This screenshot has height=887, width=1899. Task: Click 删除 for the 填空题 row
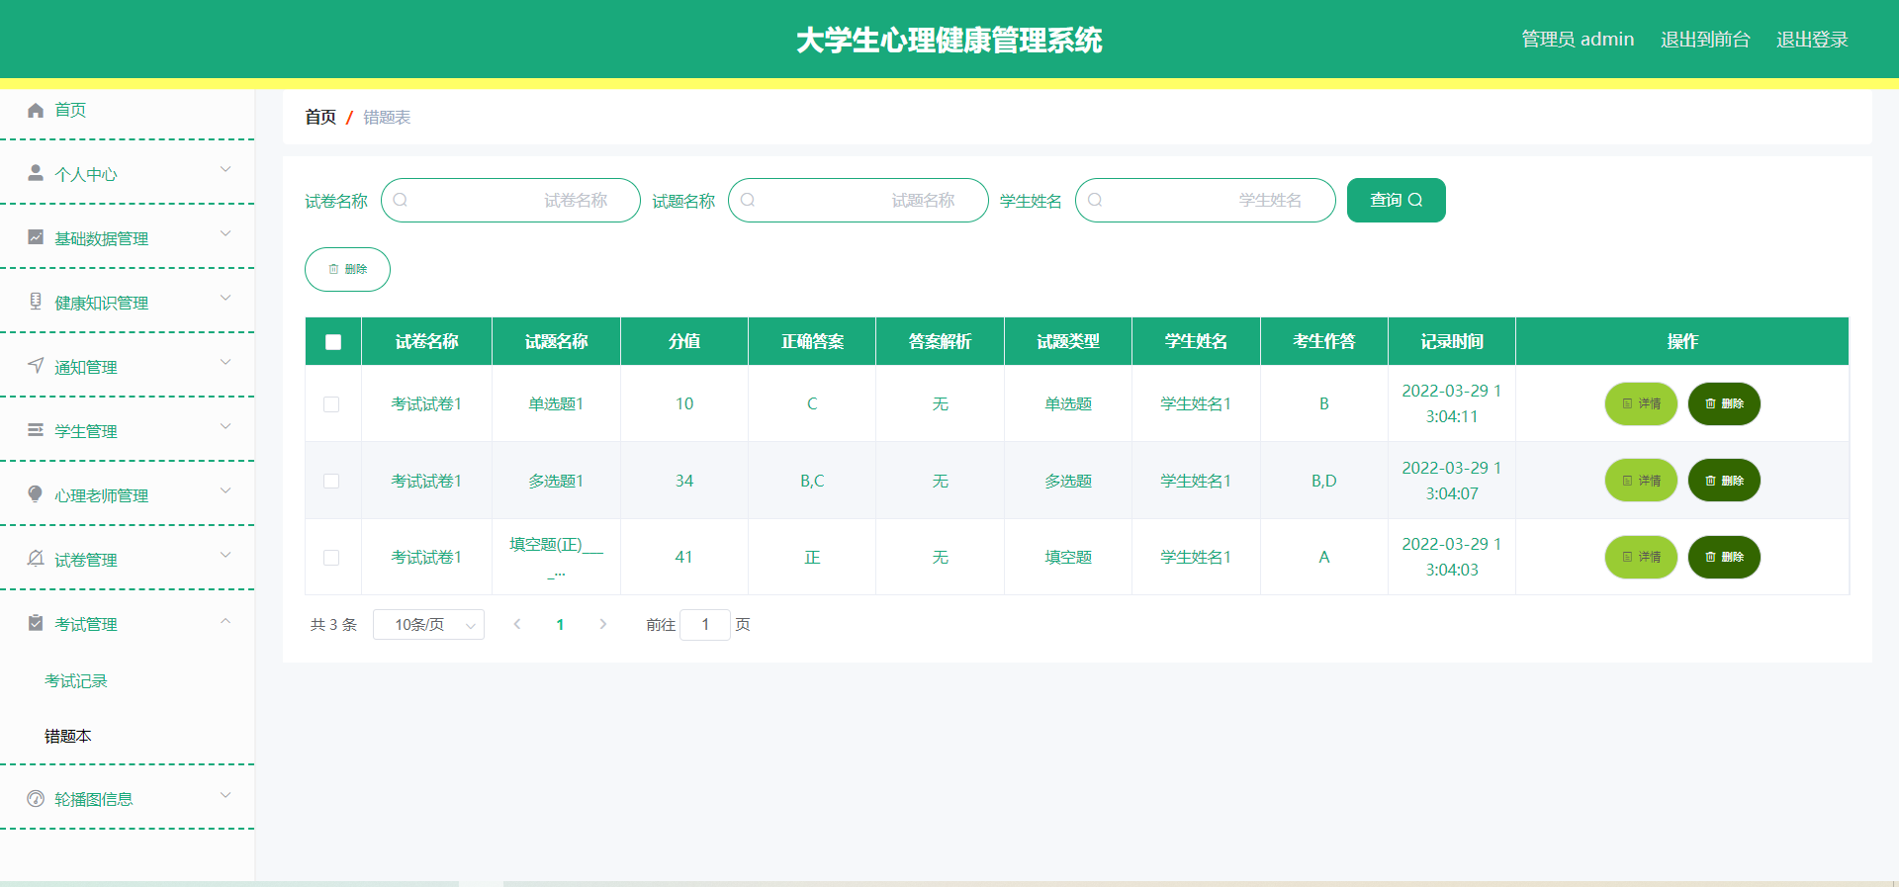click(1724, 557)
